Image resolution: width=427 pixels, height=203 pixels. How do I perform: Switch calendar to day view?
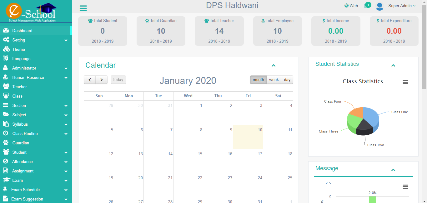pos(287,80)
